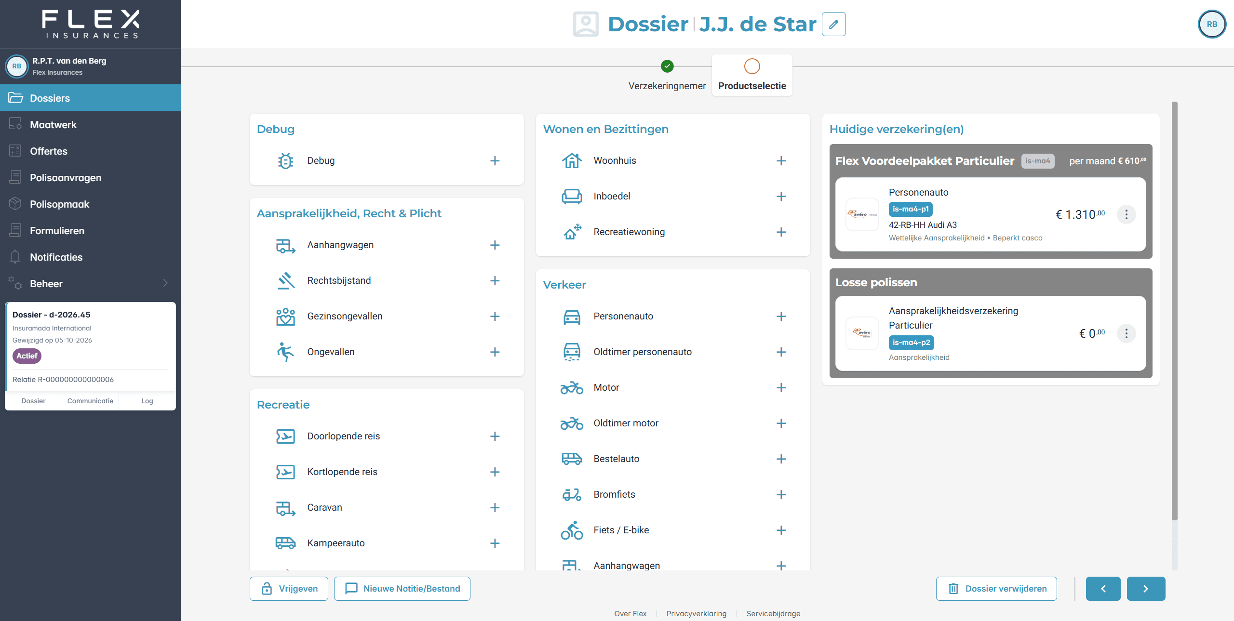Screen dimensions: 1234x621
Task: Add Inboedel using its plus icon
Action: point(781,196)
